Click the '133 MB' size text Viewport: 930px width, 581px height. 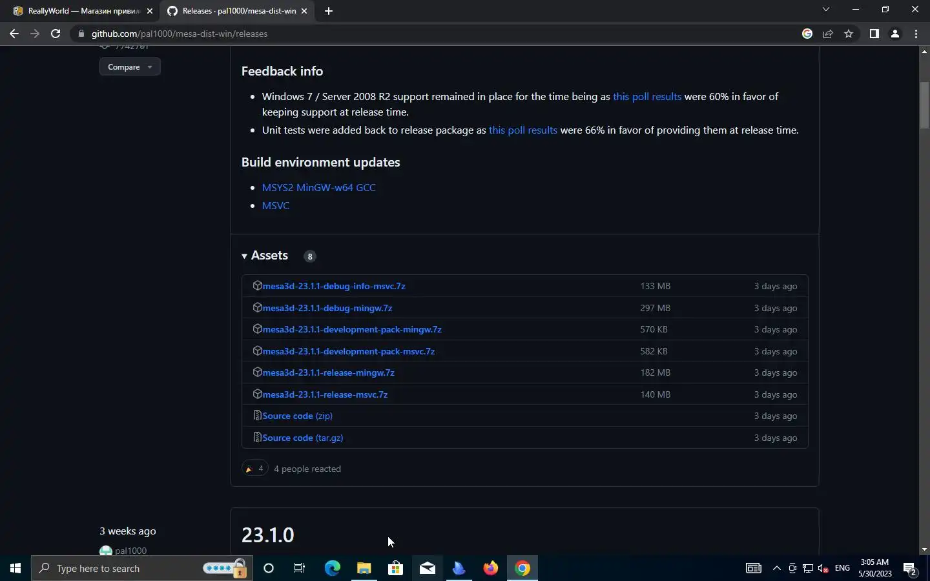[655, 286]
